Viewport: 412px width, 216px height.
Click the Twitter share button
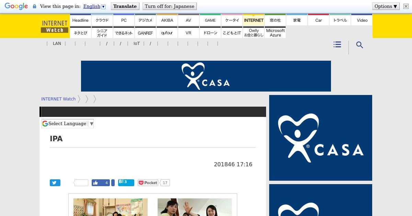pyautogui.click(x=55, y=183)
